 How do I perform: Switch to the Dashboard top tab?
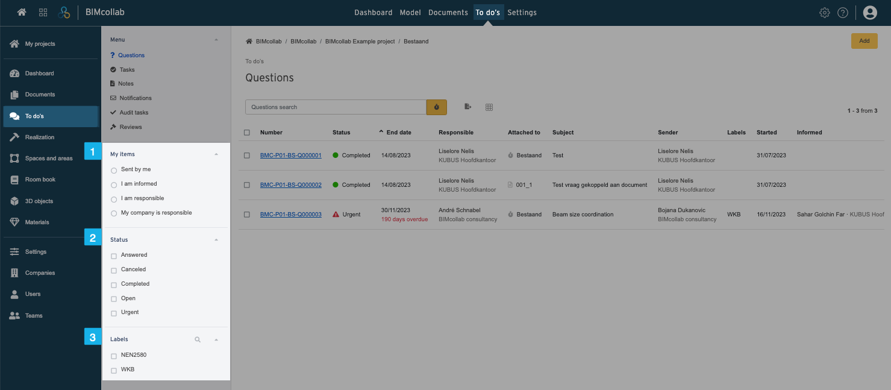pos(373,13)
